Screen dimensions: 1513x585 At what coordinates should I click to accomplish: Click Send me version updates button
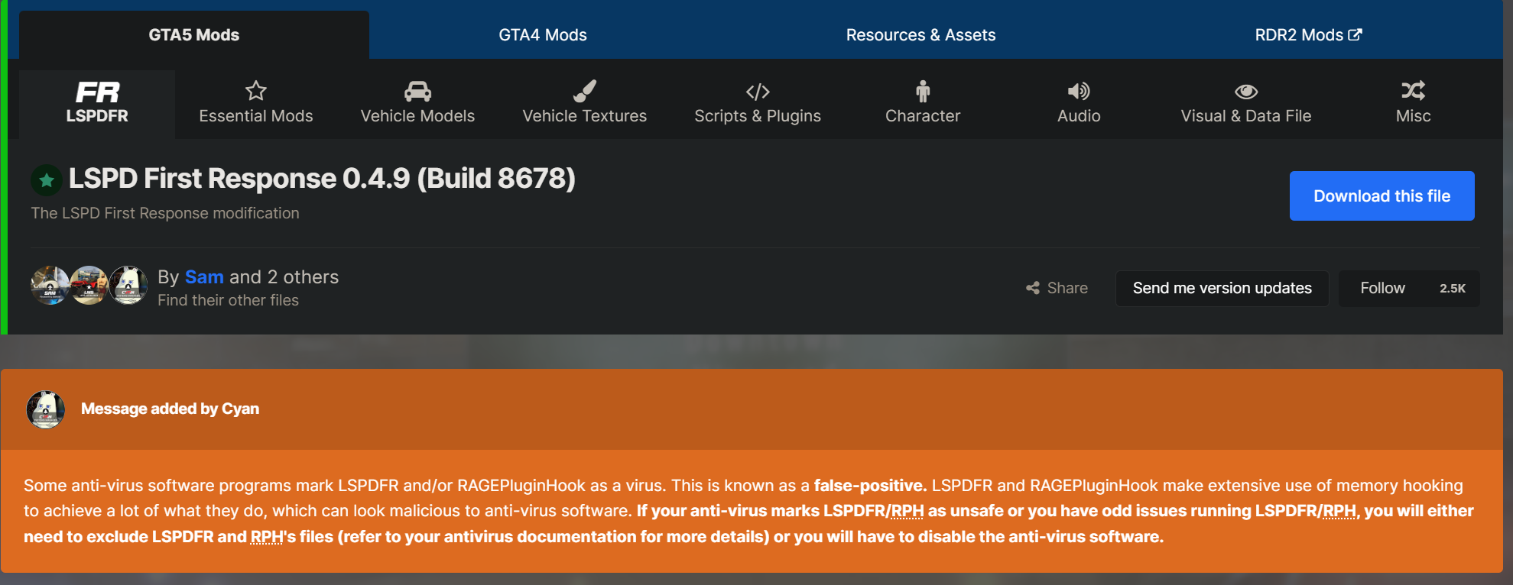[1222, 289]
